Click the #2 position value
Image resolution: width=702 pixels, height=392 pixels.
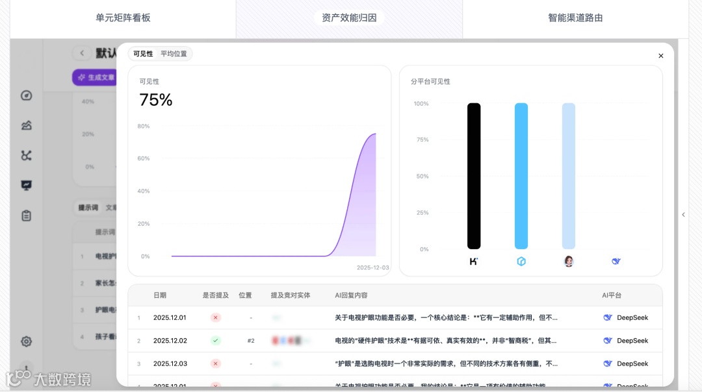[x=251, y=341]
